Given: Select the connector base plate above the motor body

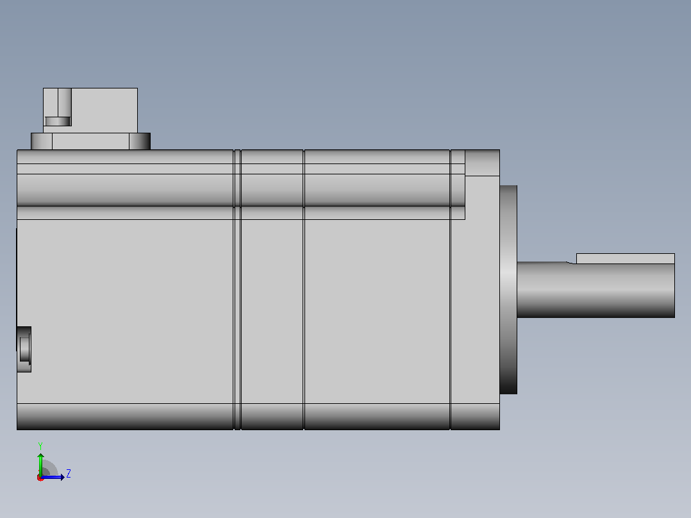Looking at the screenshot, I should pos(91,141).
